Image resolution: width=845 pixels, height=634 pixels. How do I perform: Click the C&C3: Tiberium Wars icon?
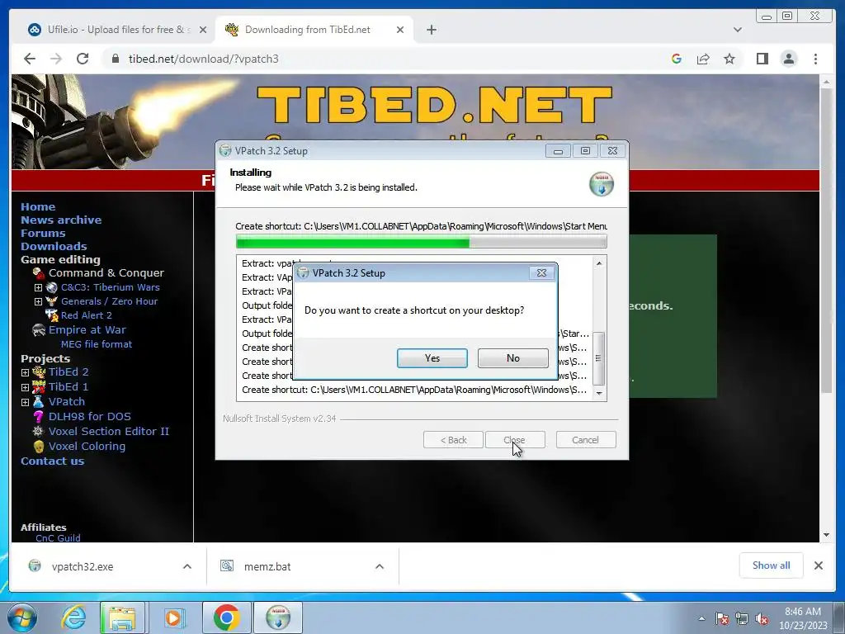[x=52, y=287]
